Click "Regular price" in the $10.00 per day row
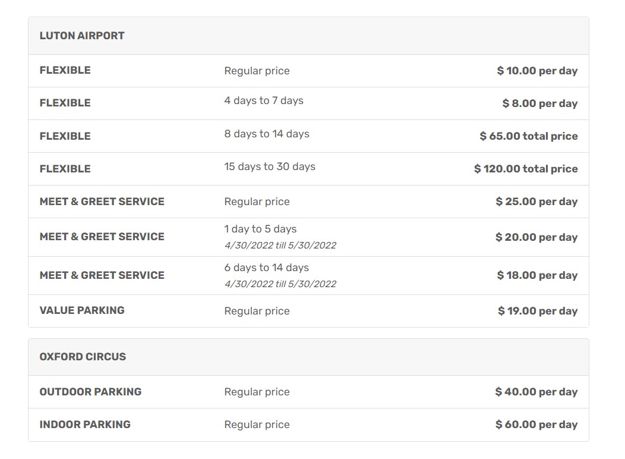This screenshot has width=625, height=459. (257, 71)
